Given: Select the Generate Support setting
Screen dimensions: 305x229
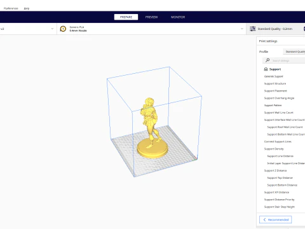Looking at the screenshot, I should [x=274, y=76].
